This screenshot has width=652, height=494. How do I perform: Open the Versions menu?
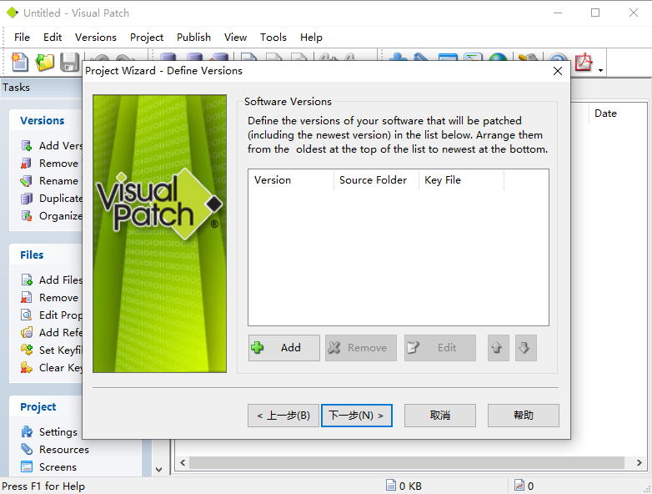pos(96,38)
